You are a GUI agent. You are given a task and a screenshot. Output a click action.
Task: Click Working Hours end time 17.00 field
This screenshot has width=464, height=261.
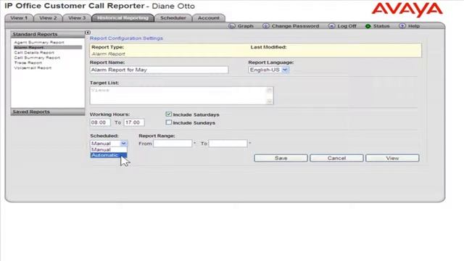[134, 123]
